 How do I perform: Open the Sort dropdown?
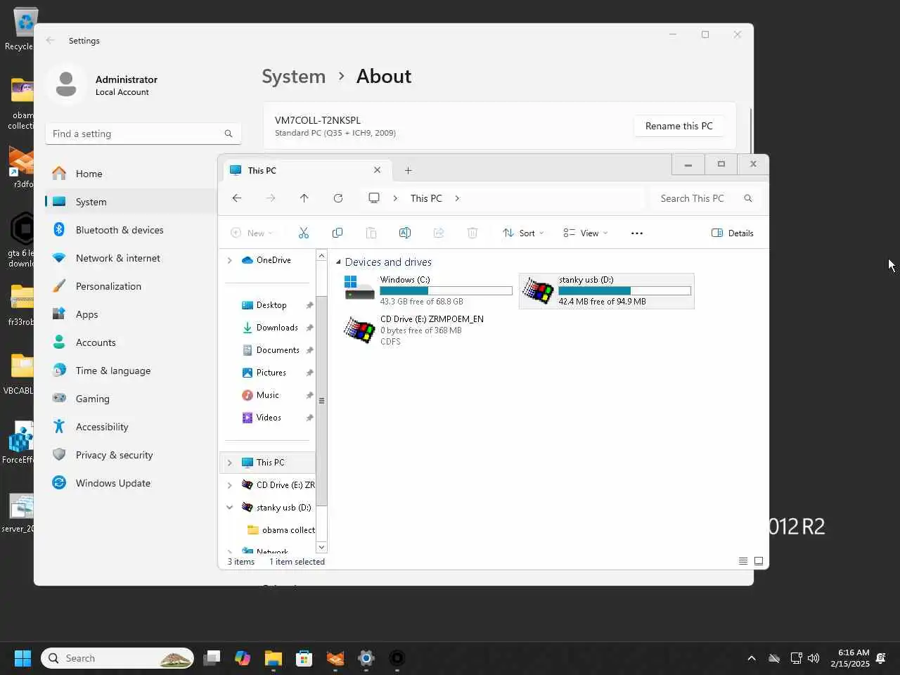523,233
